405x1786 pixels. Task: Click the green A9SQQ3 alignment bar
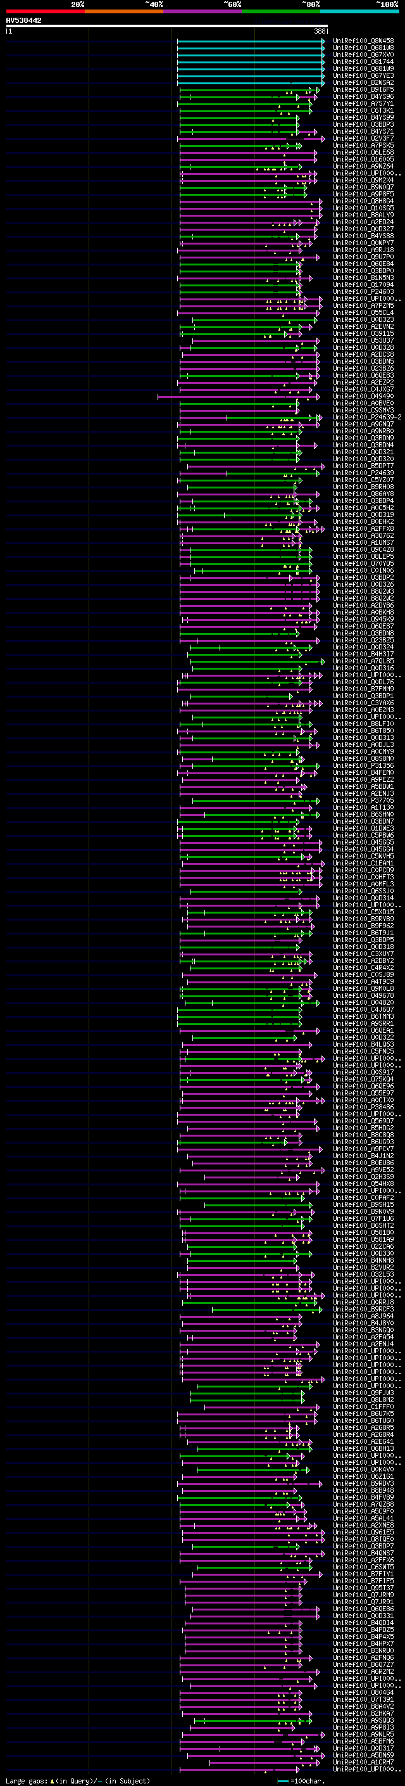[253, 1721]
